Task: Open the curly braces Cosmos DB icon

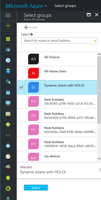Action: tap(8, 92)
